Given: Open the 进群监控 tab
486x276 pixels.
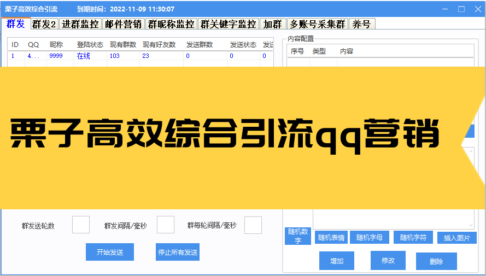Looking at the screenshot, I should pos(80,24).
